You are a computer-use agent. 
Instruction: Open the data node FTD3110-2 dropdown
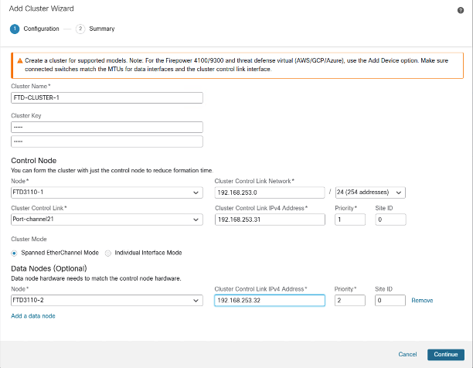pyautogui.click(x=107, y=300)
